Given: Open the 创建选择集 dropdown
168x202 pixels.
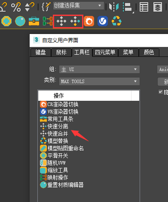Looking at the screenshot, I should tap(79, 6).
